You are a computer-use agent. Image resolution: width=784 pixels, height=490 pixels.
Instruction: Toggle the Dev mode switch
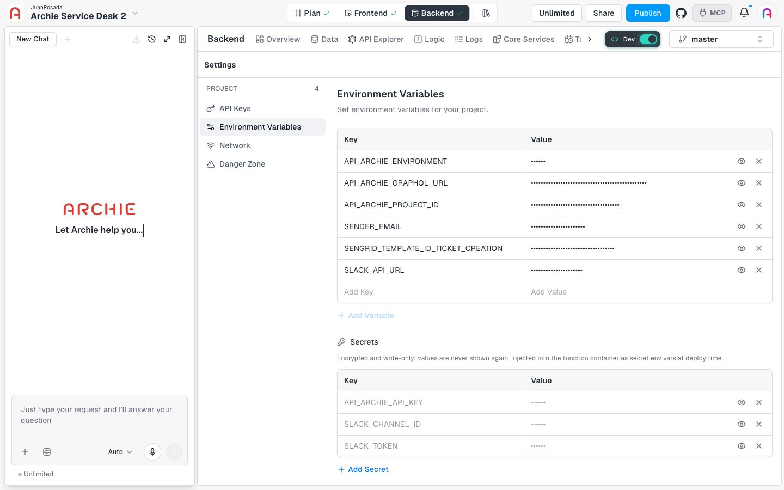pyautogui.click(x=648, y=39)
